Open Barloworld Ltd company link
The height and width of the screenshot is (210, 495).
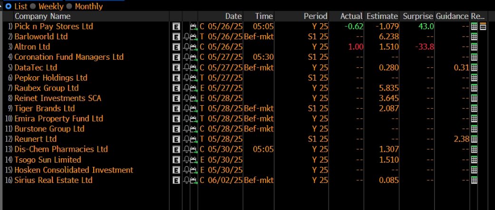point(41,37)
